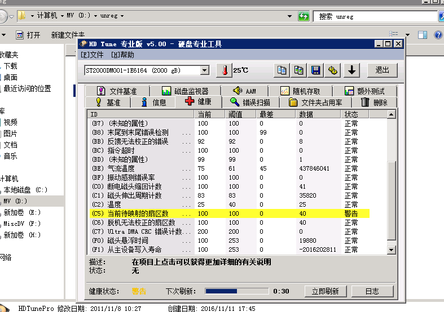Screen dimensions: 444x312
Task: Click the Explorer refresh green arrows icon
Action: click(304, 16)
